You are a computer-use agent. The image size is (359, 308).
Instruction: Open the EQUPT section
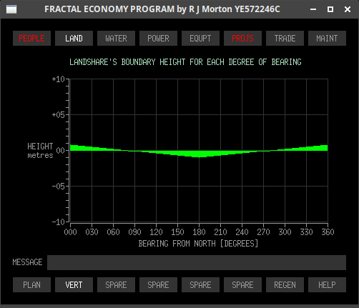pos(200,38)
